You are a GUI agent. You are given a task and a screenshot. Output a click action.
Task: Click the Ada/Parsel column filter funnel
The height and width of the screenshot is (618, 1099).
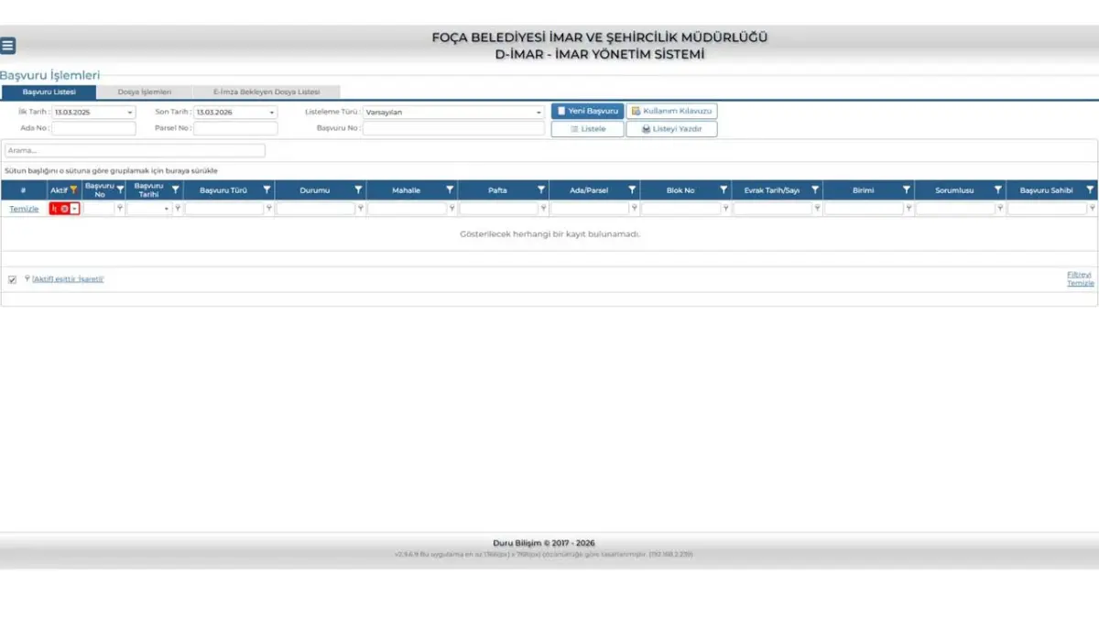click(632, 190)
